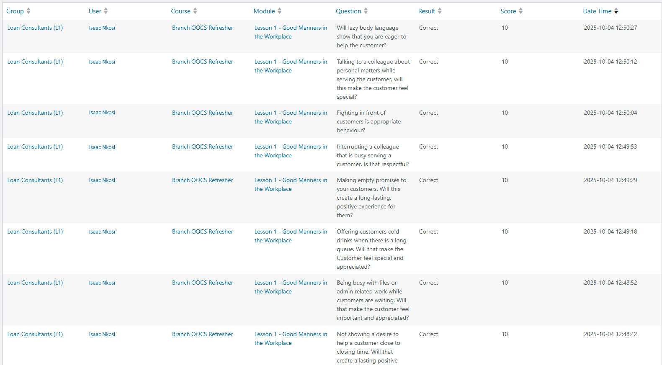Click Loan Consultants (L1) in the 12:48:52 row
Screen dimensions: 662x365
click(x=35, y=283)
